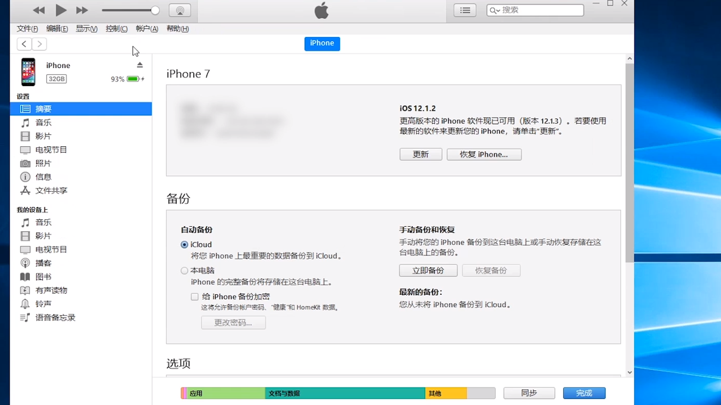The width and height of the screenshot is (721, 405).
Task: Click the iPhone tab pill at top
Action: point(322,43)
